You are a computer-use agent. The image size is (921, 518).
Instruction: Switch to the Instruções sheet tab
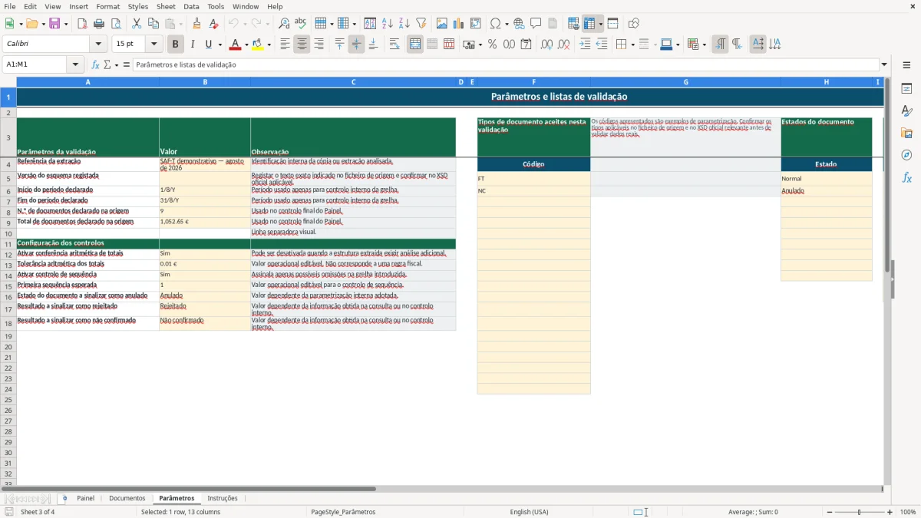click(x=223, y=498)
